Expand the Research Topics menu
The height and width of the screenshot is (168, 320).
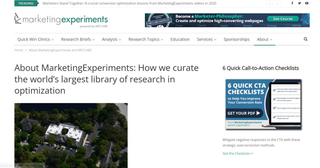coord(146,39)
